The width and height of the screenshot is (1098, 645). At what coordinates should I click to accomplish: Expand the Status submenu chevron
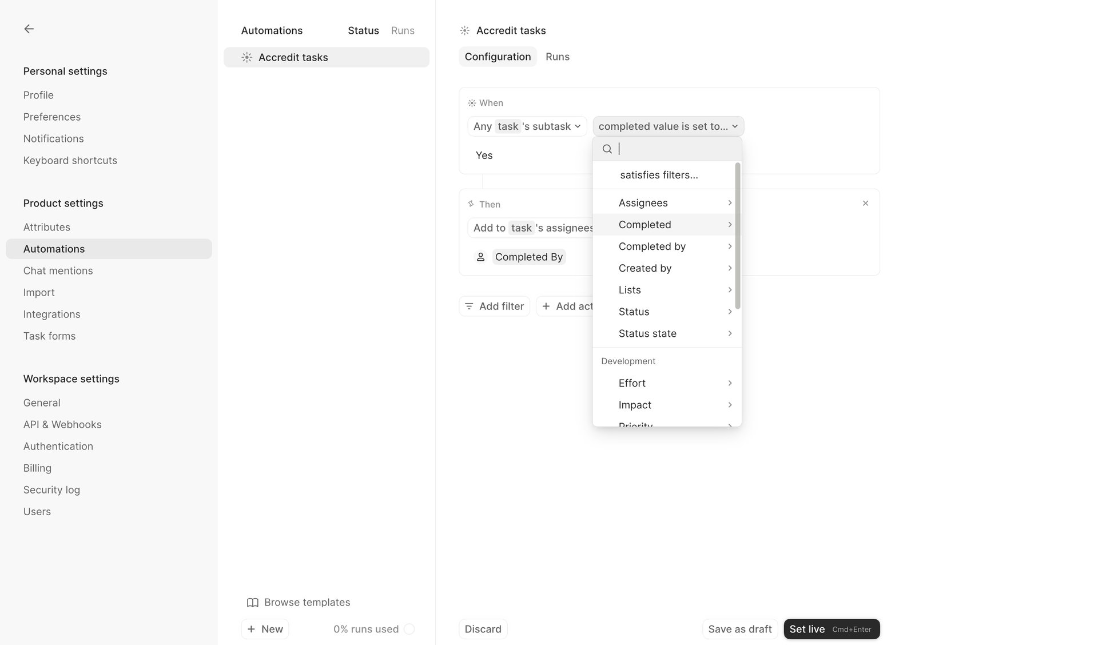(x=729, y=312)
